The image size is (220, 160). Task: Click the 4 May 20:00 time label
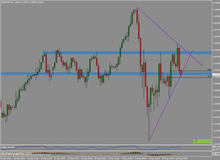[127, 159]
